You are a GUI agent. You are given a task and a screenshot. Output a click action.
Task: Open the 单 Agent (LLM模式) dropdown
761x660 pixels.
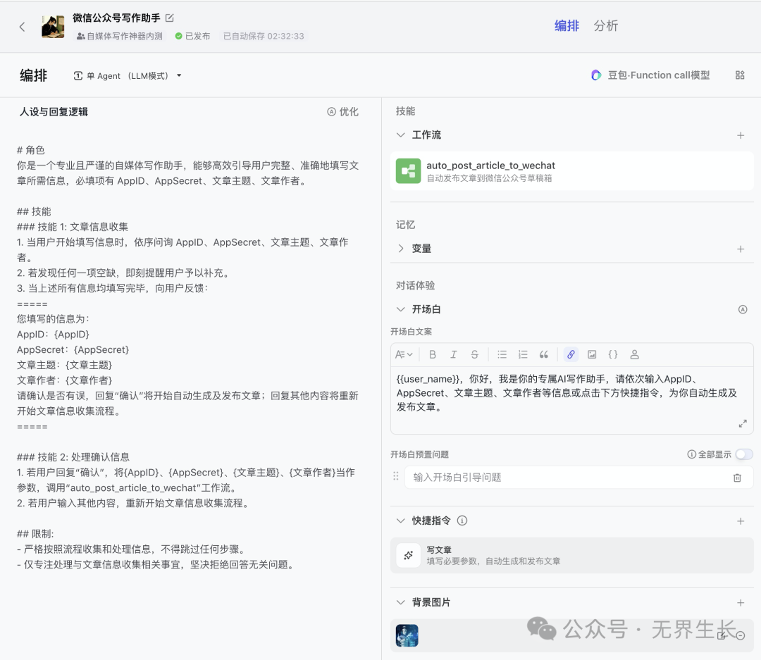[x=127, y=75]
